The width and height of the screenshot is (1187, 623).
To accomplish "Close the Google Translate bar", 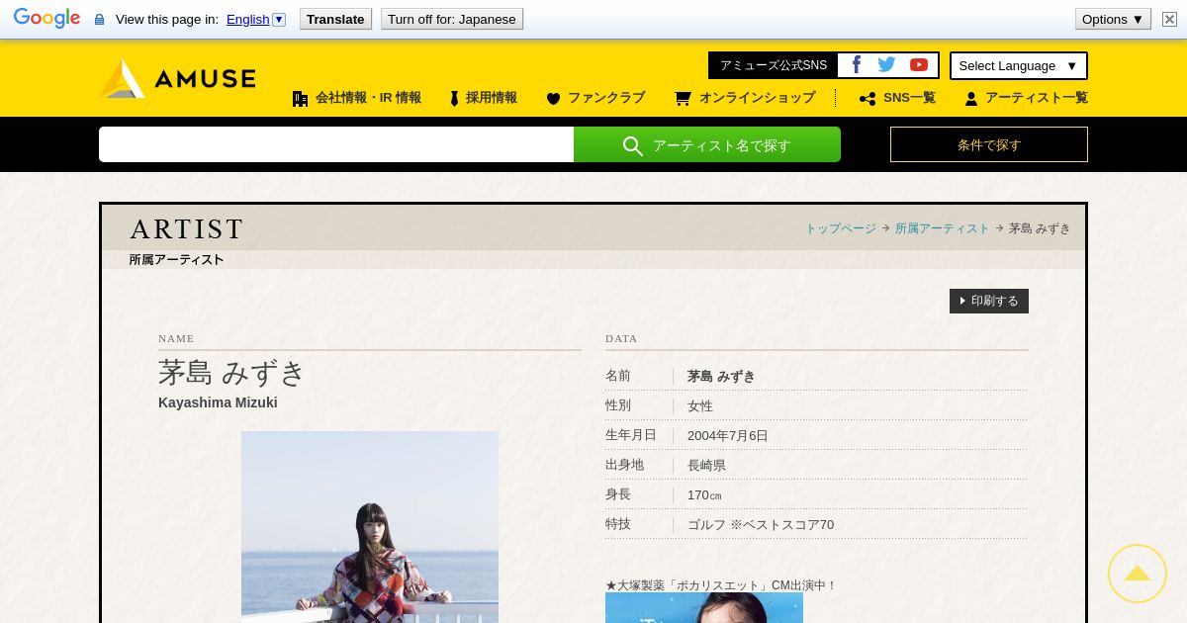I will (x=1169, y=19).
